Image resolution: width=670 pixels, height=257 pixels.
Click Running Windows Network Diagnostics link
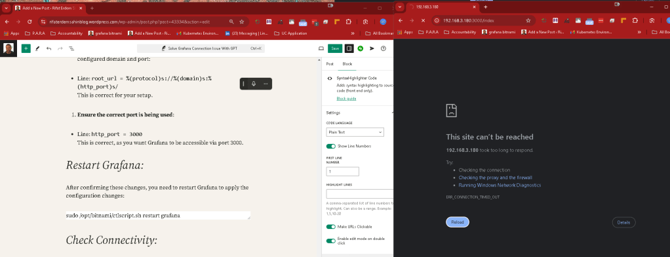(500, 186)
